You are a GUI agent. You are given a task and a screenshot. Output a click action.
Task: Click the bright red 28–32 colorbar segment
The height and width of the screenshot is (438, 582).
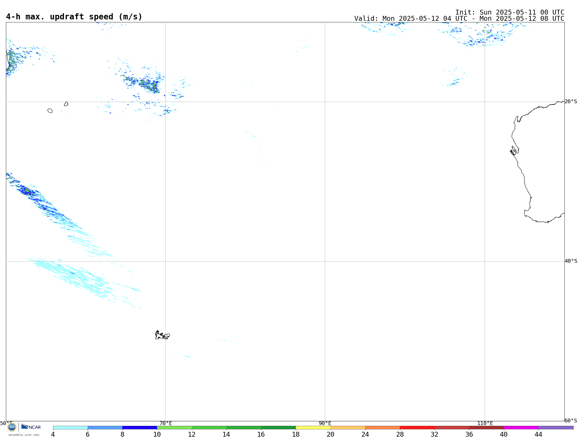[x=417, y=428]
